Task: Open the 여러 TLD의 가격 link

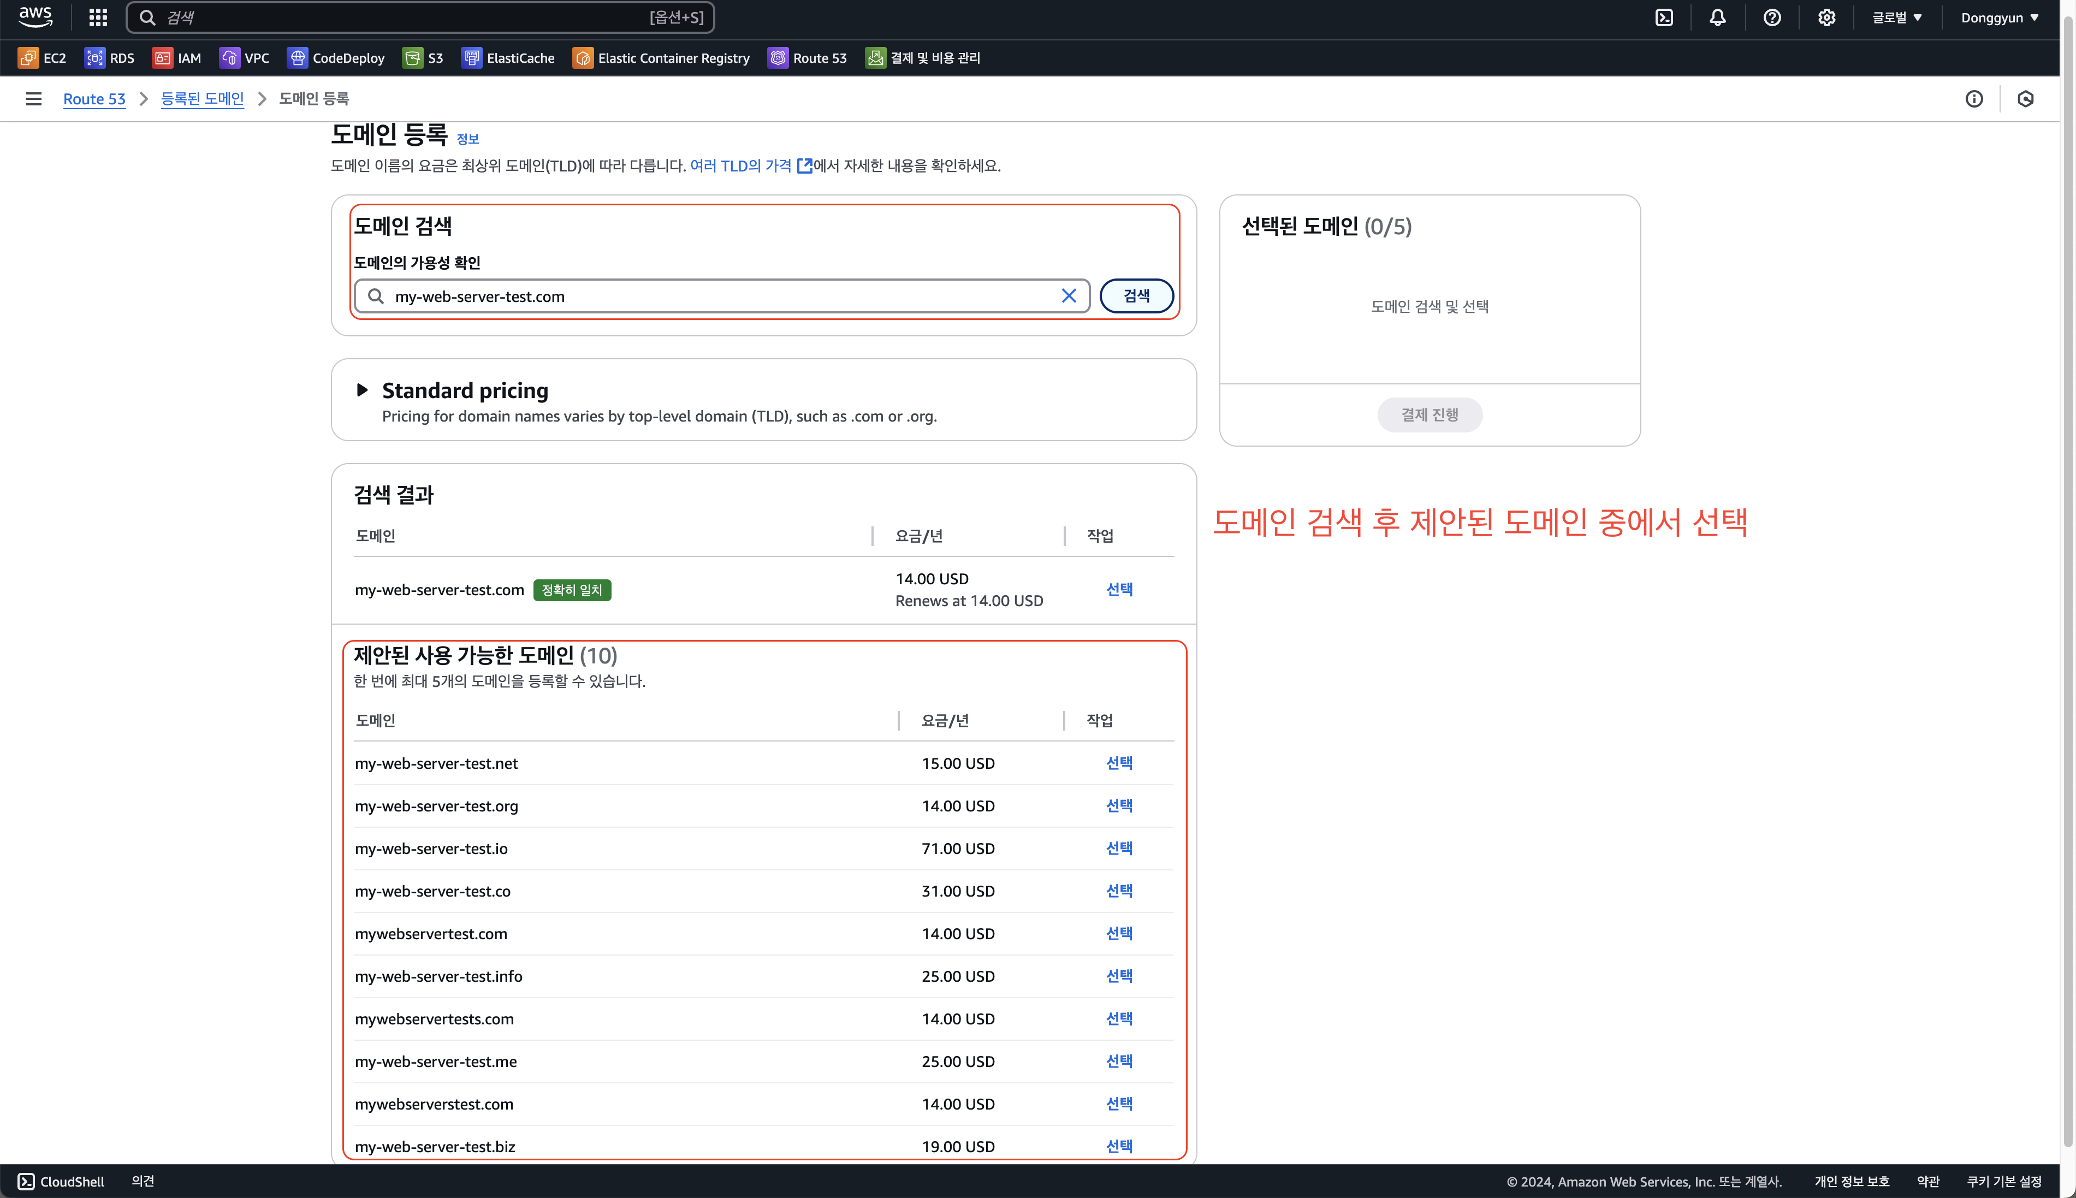Action: pyautogui.click(x=740, y=165)
